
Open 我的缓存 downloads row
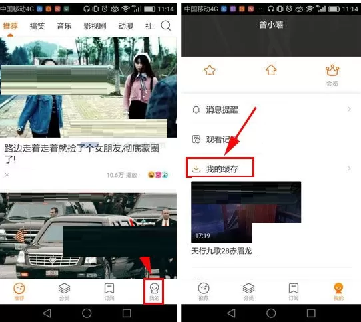click(x=271, y=169)
